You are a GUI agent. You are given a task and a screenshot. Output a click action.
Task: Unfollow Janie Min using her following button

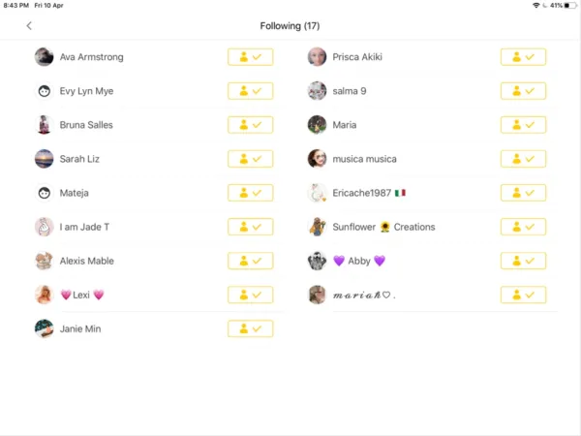(x=250, y=328)
